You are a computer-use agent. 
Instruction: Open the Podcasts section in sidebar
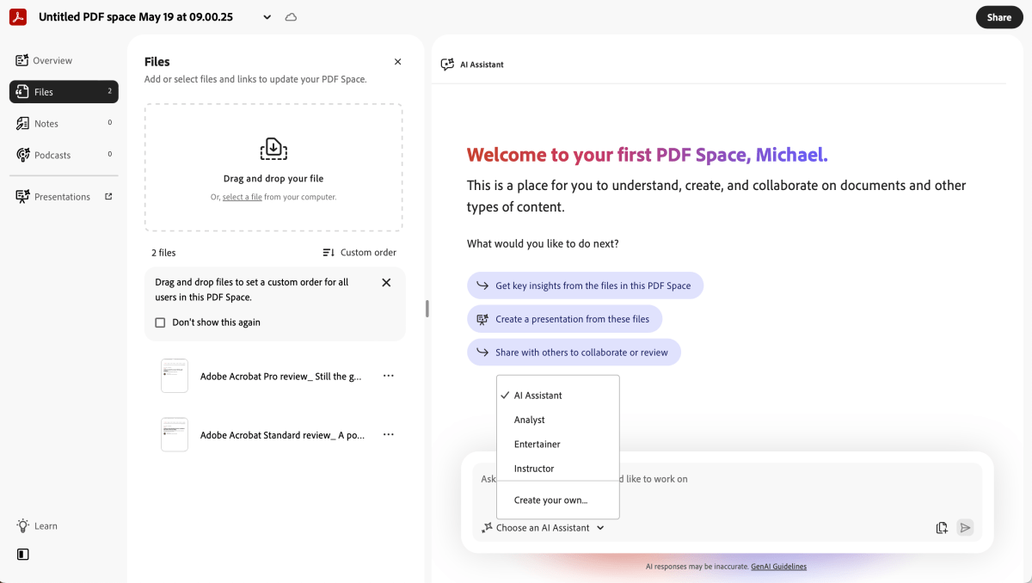(x=64, y=155)
